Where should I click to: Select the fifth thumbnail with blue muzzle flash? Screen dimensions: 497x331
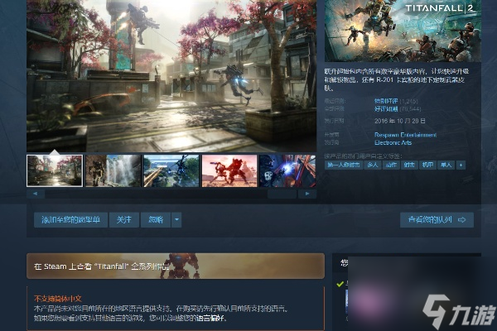coord(287,170)
